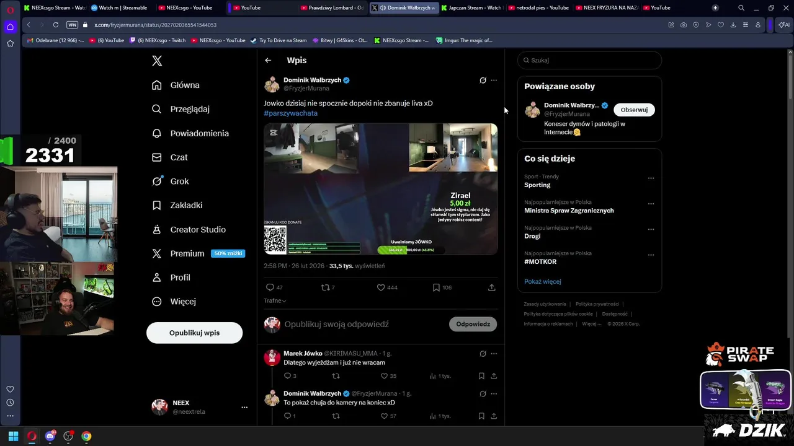The width and height of the screenshot is (794, 446).
Task: Open more options on 'To pokaż chuja' reply
Action: click(x=494, y=393)
